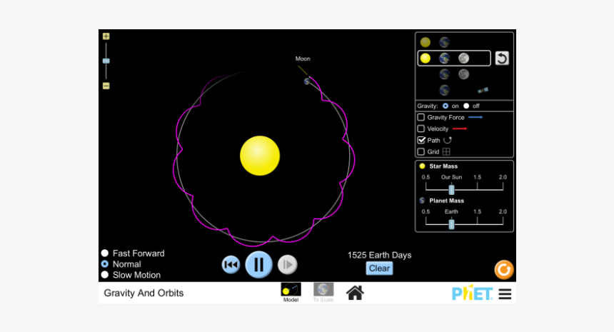Click the Earth planet on the orbit
The image size is (614, 332).
(x=307, y=81)
